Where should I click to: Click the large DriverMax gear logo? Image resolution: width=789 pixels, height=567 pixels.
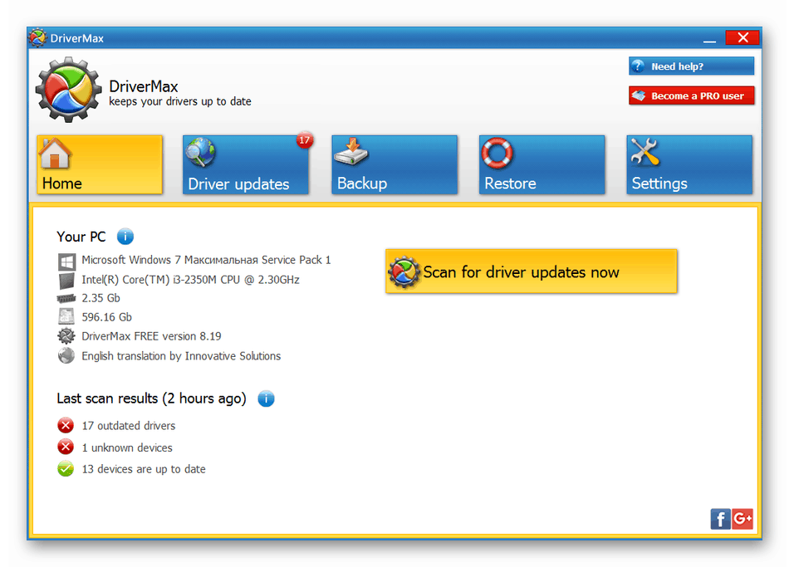pos(68,90)
